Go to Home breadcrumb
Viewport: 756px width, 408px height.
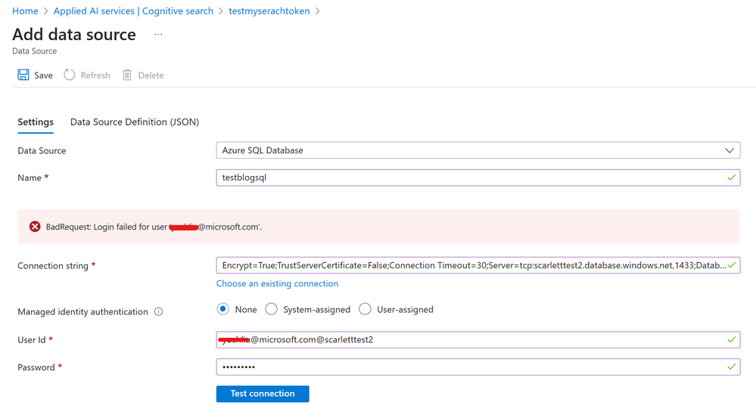tap(25, 11)
